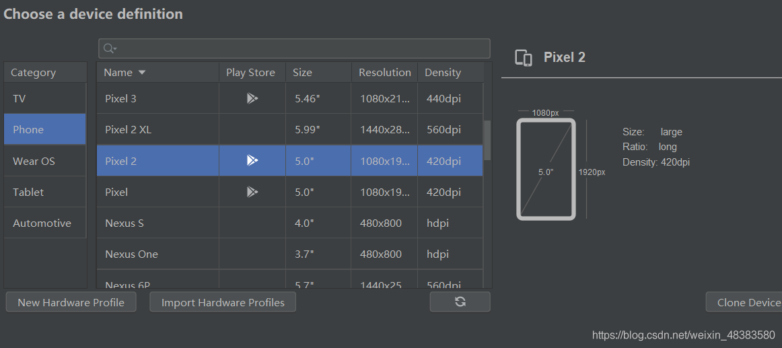Select the Pixel 2 device name
This screenshot has width=782, height=348.
coord(120,161)
